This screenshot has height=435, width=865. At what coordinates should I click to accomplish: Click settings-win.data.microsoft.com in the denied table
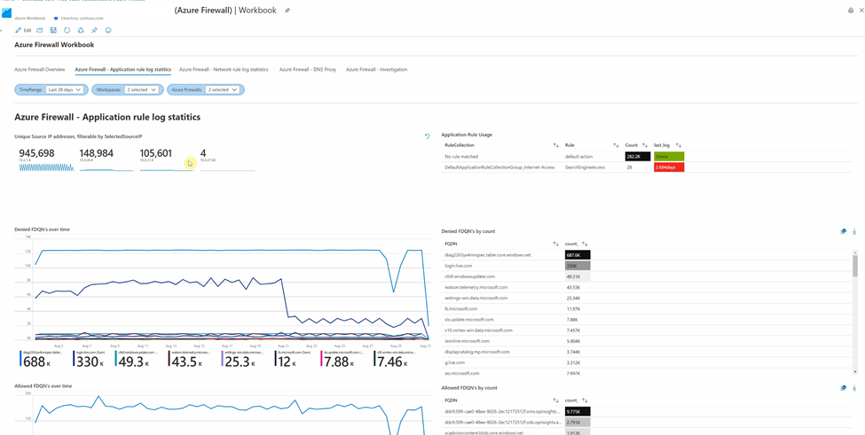point(476,298)
